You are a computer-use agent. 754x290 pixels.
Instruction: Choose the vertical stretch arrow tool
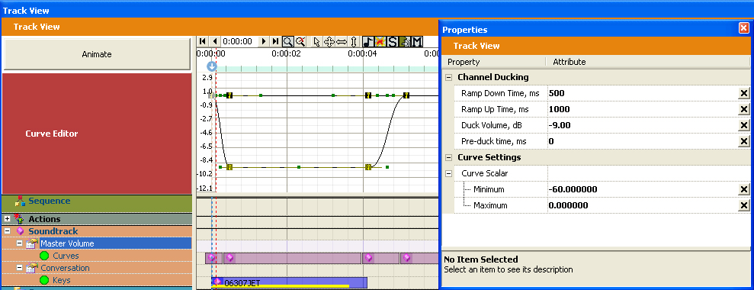click(x=354, y=41)
